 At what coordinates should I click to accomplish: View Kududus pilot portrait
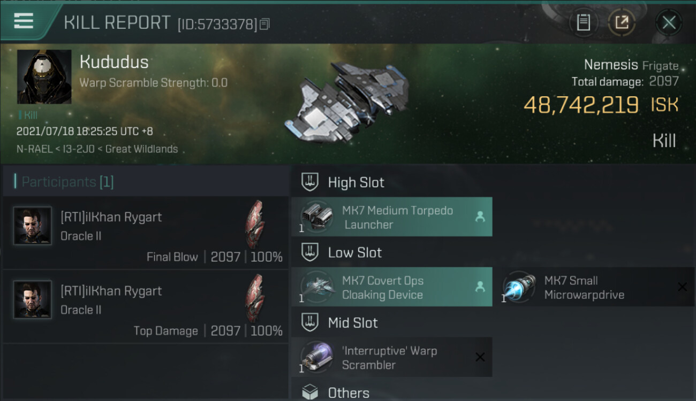[44, 77]
